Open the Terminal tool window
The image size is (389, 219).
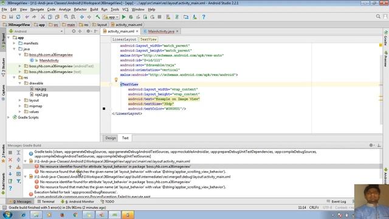46,201
